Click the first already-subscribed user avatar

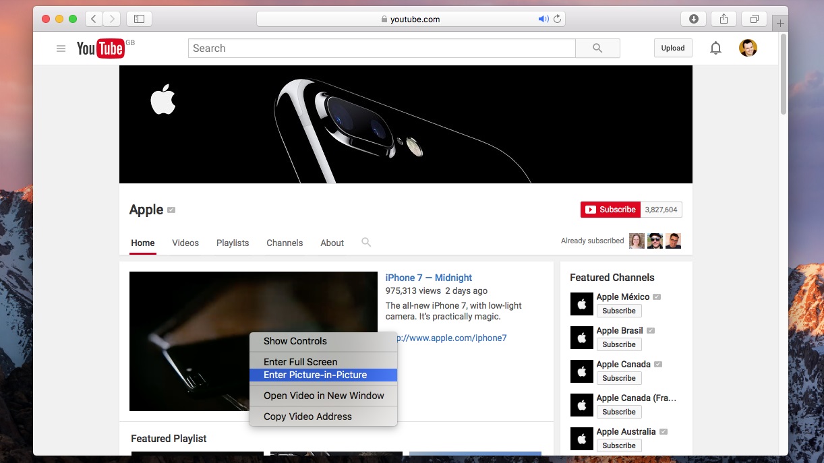(637, 241)
